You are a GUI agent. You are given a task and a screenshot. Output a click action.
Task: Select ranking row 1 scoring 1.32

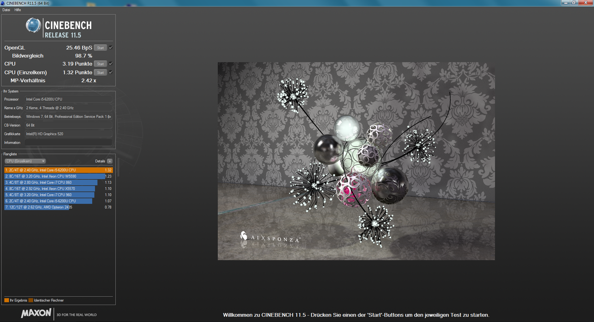(58, 170)
